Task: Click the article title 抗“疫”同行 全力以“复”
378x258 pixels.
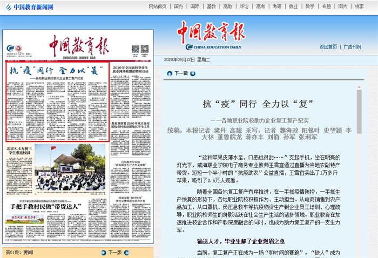Action: pyautogui.click(x=258, y=104)
